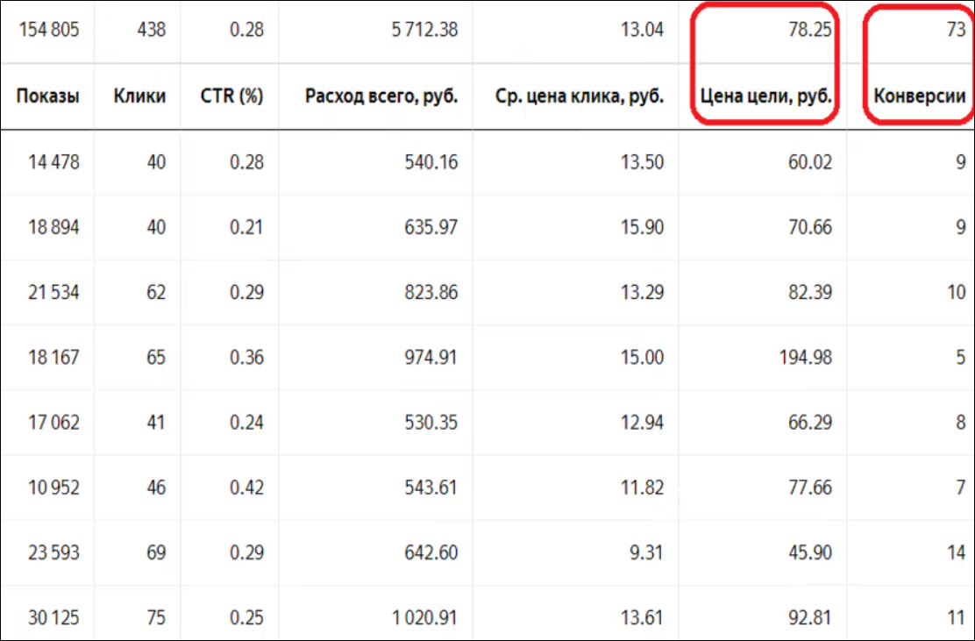The image size is (975, 641).
Task: Select impressions cell 10 952
Action: click(53, 488)
